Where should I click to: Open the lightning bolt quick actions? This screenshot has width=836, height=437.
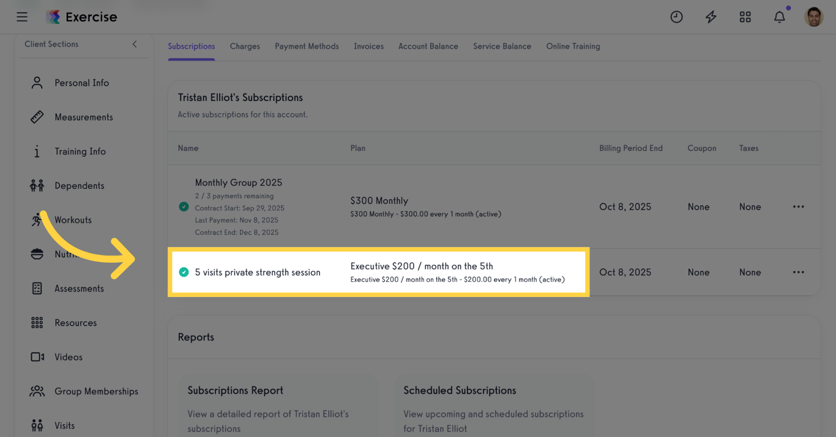(x=711, y=17)
